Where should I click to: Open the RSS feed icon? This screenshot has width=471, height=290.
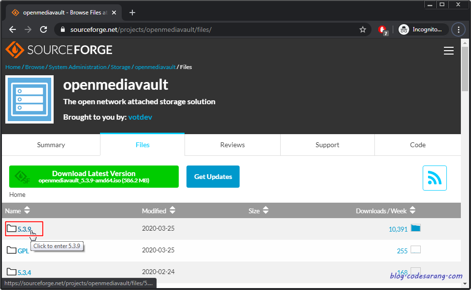pyautogui.click(x=434, y=178)
